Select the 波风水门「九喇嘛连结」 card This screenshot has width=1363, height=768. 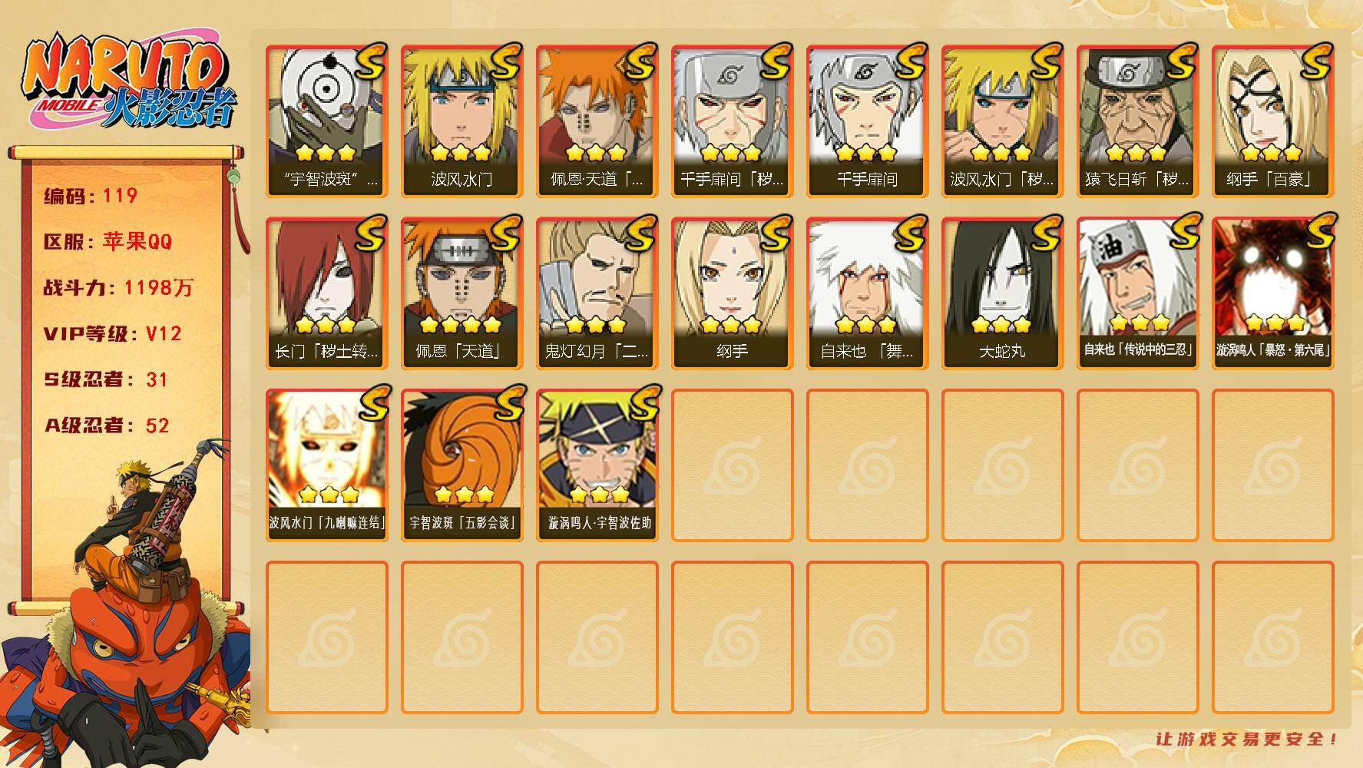click(x=326, y=465)
